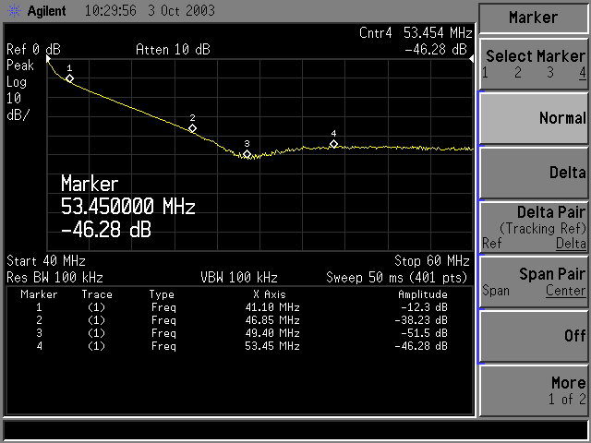Click the Res BW 100 kHz label
The height and width of the screenshot is (443, 591).
[54, 278]
